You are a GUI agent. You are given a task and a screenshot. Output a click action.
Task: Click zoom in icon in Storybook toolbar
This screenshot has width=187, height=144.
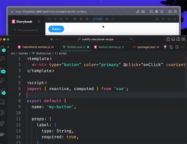click(55, 19)
